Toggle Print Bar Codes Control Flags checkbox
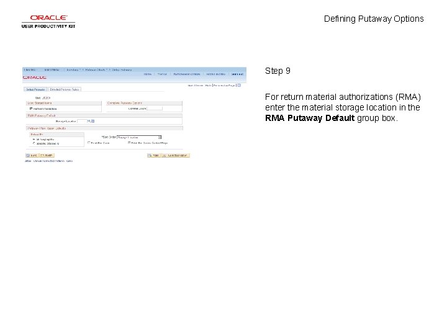This screenshot has width=447, height=335. [x=129, y=143]
